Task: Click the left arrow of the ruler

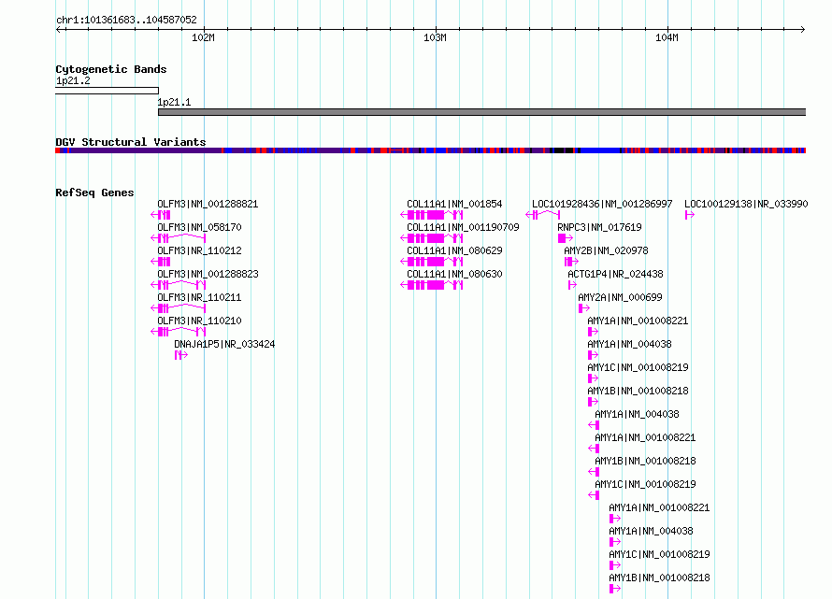Action: coord(58,30)
